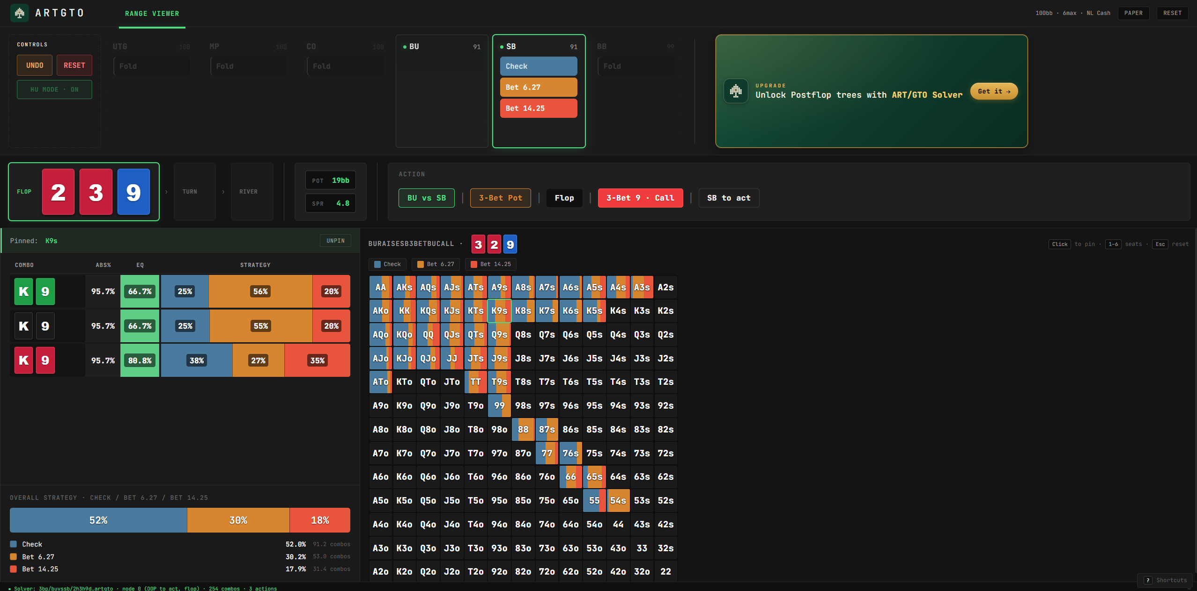Select the 3-Bet Pot action step
Screen dimensions: 1197x591
[500, 198]
